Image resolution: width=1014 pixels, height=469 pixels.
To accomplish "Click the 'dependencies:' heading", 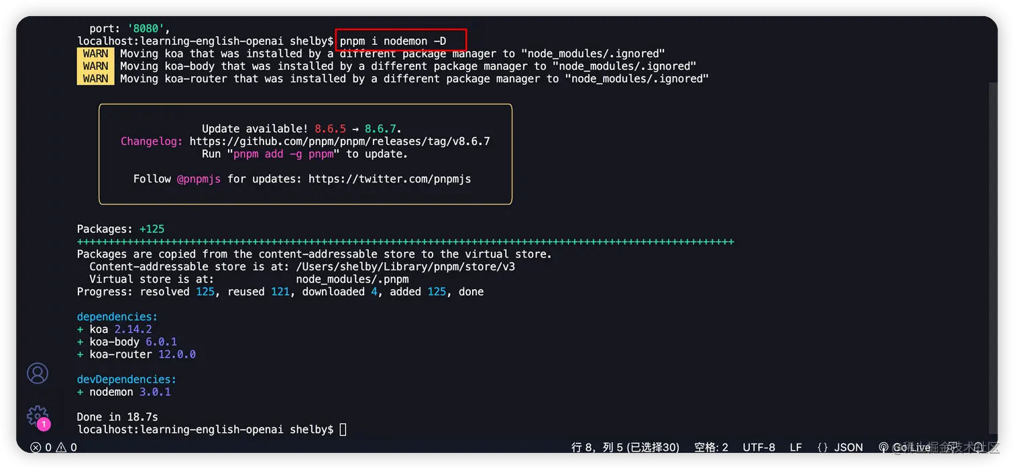I will tap(117, 317).
